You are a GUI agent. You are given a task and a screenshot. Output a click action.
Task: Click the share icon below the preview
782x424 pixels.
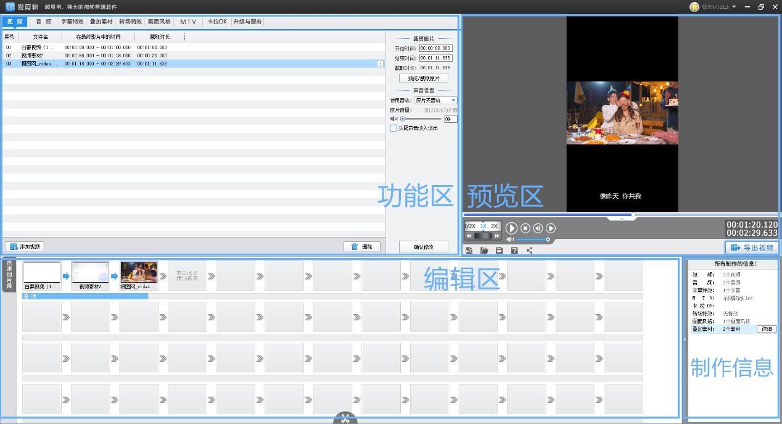click(x=529, y=251)
